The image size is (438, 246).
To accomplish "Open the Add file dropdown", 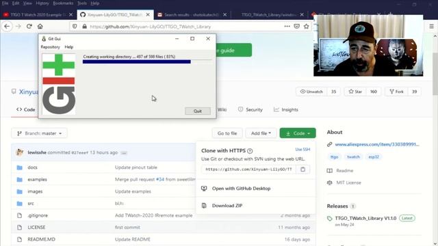I will [261, 133].
